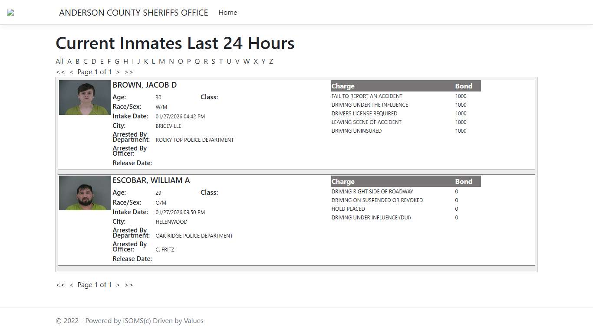Advance with the top '>' next page arrow
593x333 pixels.
click(x=118, y=72)
